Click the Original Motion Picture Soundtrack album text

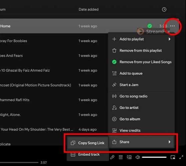click(35, 85)
